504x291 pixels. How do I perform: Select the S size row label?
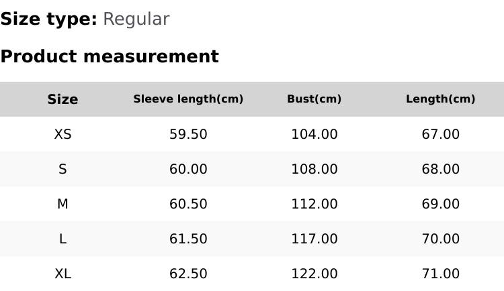62,169
